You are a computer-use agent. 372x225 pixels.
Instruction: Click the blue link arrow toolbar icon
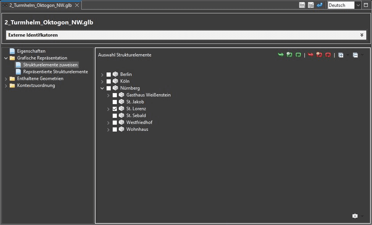(320, 5)
